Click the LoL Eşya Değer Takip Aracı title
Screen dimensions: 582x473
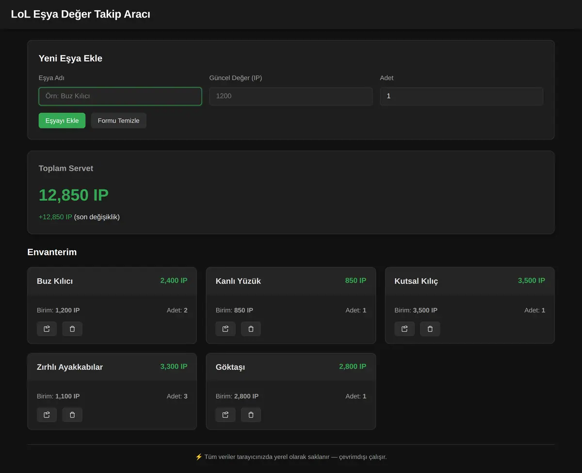coord(81,14)
